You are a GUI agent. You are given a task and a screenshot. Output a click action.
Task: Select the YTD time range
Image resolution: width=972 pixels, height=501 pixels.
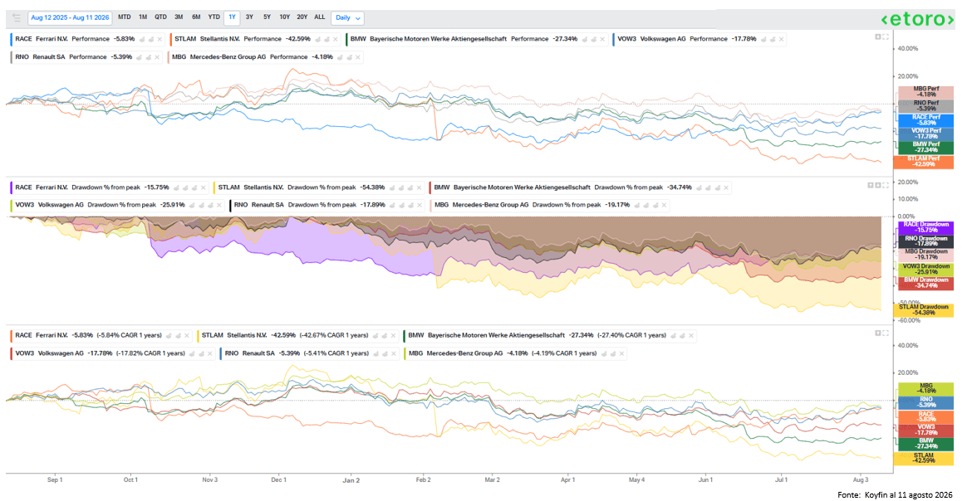click(214, 17)
